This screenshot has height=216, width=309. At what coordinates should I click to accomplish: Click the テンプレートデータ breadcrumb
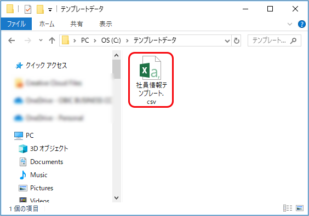[x=155, y=40]
